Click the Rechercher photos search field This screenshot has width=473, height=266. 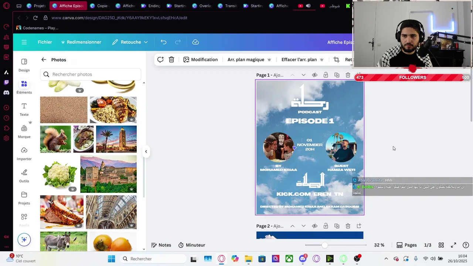tap(91, 74)
